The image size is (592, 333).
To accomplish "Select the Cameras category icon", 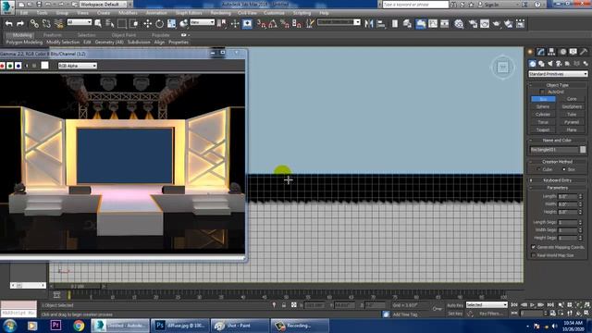I will pyautogui.click(x=559, y=64).
